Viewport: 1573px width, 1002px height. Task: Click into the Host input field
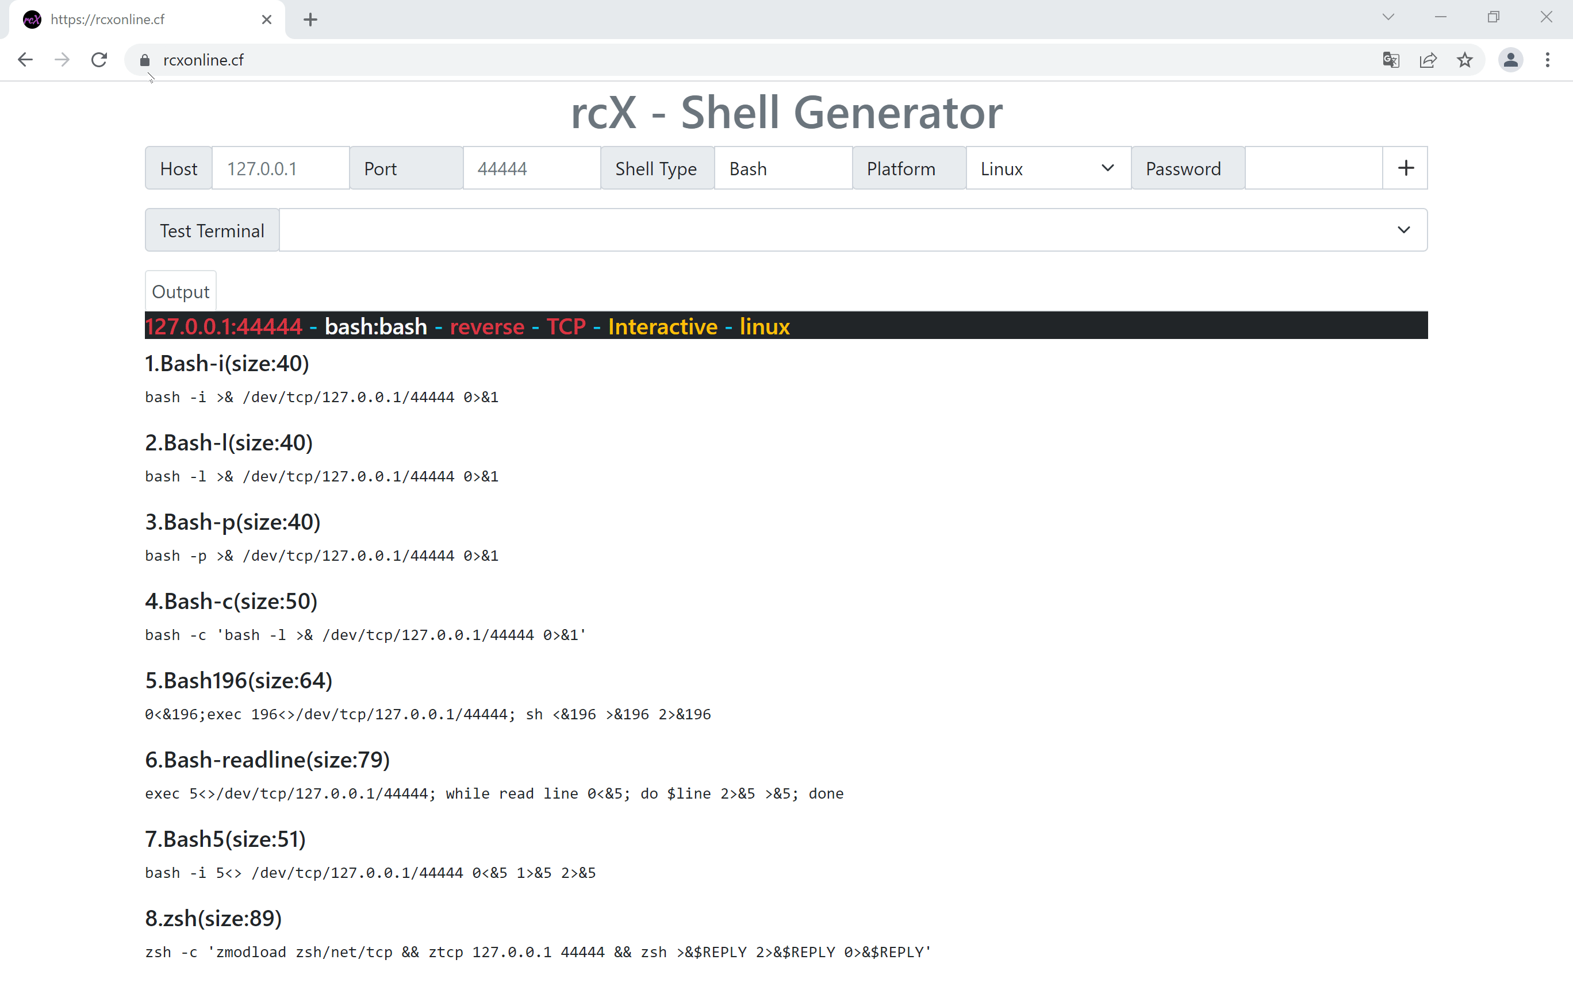[x=279, y=168]
